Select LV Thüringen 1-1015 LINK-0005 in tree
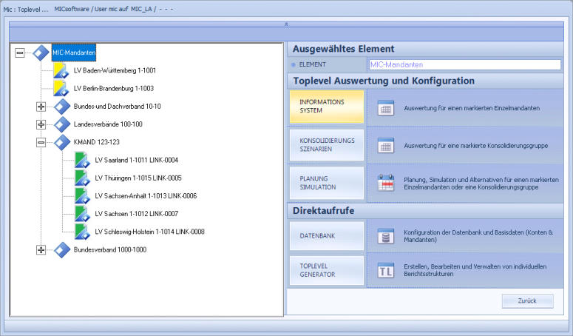The image size is (573, 336). (138, 178)
